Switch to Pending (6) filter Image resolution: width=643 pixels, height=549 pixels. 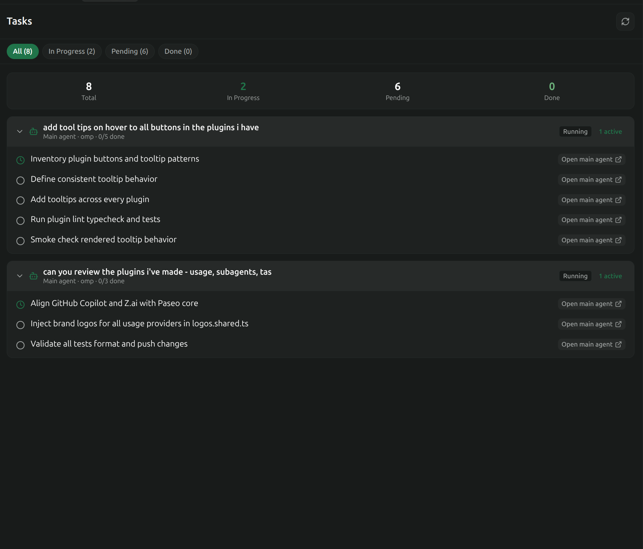(x=130, y=51)
